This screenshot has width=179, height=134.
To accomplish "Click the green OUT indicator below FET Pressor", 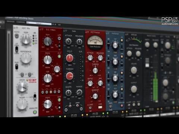I will 103,114.
